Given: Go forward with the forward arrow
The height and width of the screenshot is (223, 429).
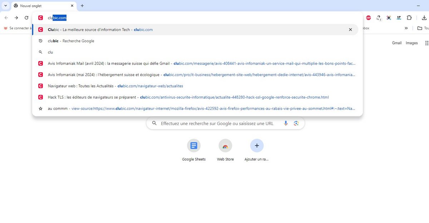Looking at the screenshot, I should point(16,18).
